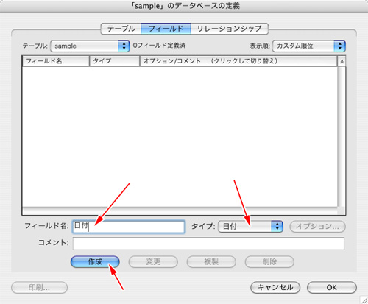Switch to the テーブル tab
368x304 pixels.
[x=121, y=29]
